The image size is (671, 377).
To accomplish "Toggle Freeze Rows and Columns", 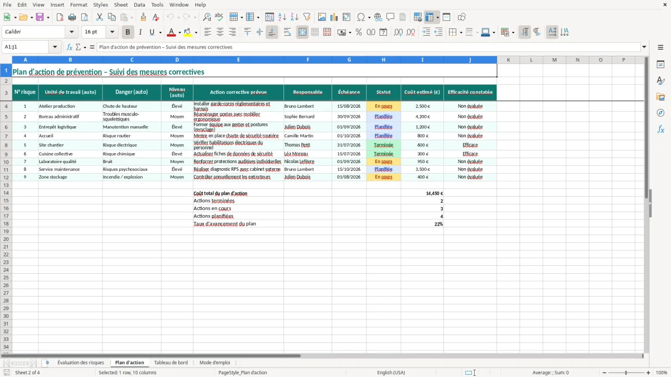I will point(429,17).
